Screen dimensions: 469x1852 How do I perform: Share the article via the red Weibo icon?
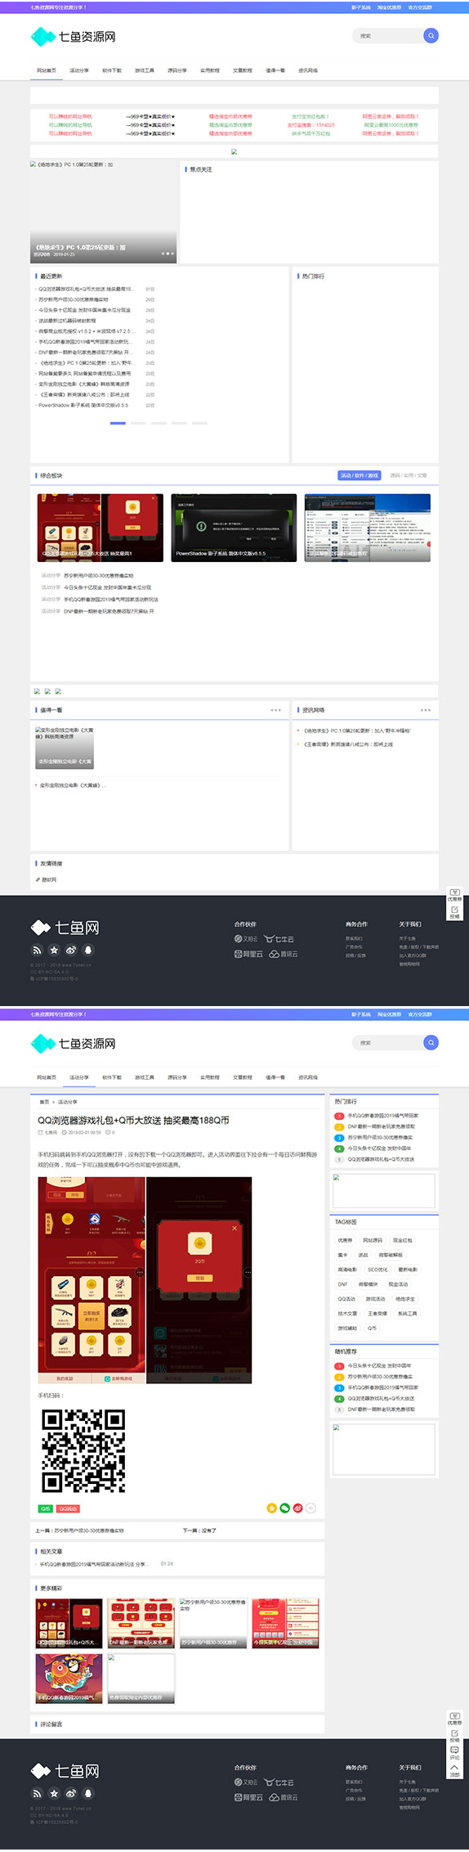[297, 1508]
